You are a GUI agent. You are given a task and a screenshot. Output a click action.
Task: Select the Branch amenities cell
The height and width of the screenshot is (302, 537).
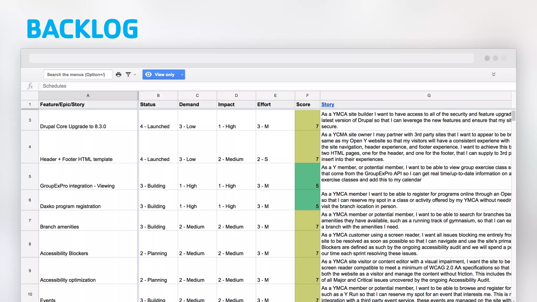88,220
